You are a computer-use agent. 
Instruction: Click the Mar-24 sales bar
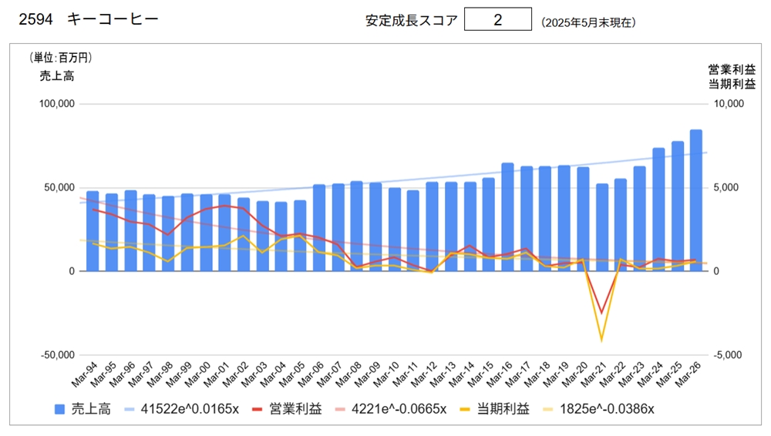pyautogui.click(x=658, y=210)
